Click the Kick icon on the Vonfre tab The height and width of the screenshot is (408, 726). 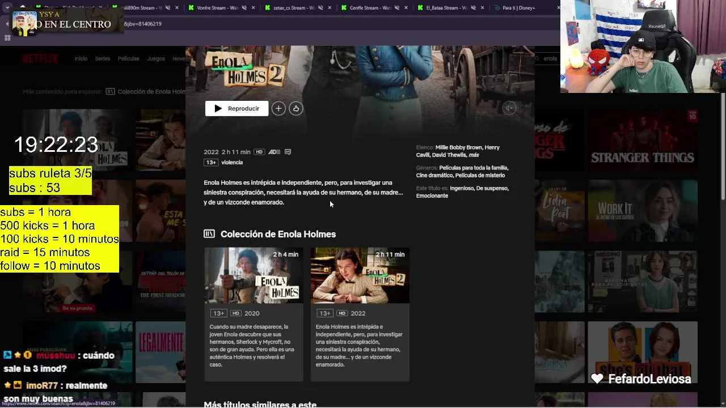[x=191, y=8]
